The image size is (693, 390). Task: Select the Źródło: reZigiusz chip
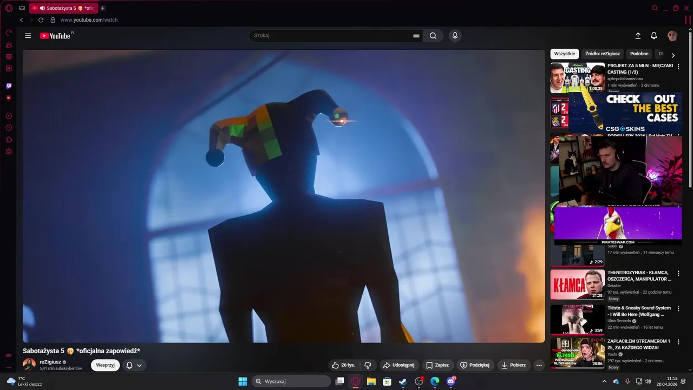pos(603,54)
